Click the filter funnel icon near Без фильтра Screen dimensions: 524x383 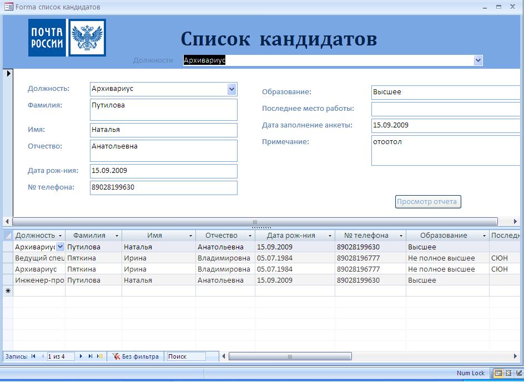[x=116, y=356]
